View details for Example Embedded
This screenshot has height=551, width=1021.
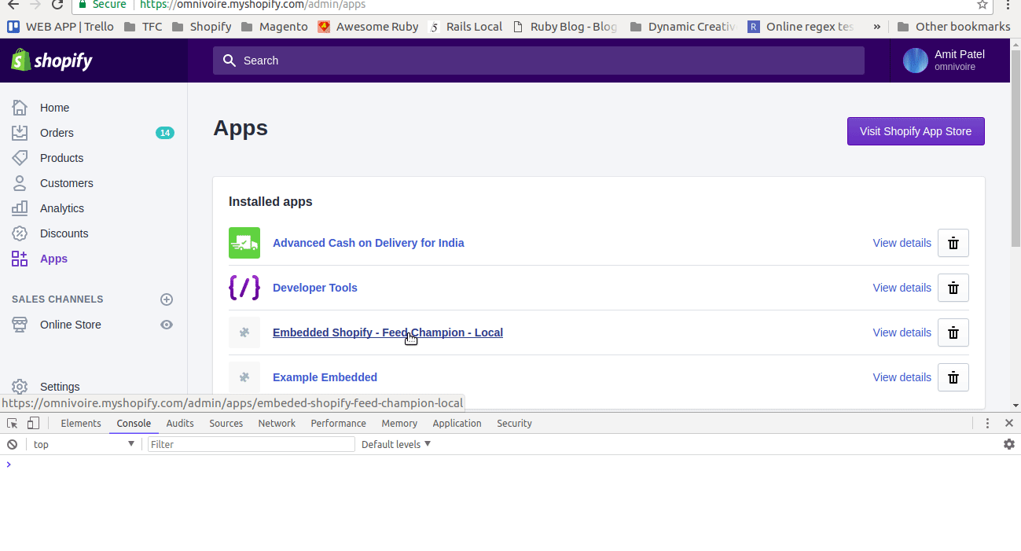tap(902, 377)
